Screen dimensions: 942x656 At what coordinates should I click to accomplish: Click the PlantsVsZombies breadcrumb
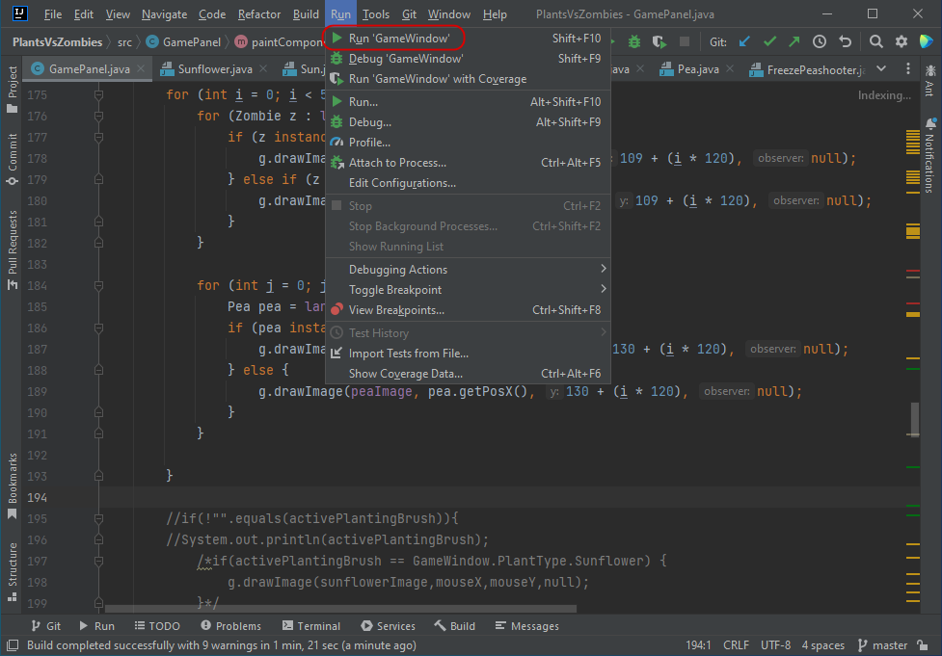(58, 42)
